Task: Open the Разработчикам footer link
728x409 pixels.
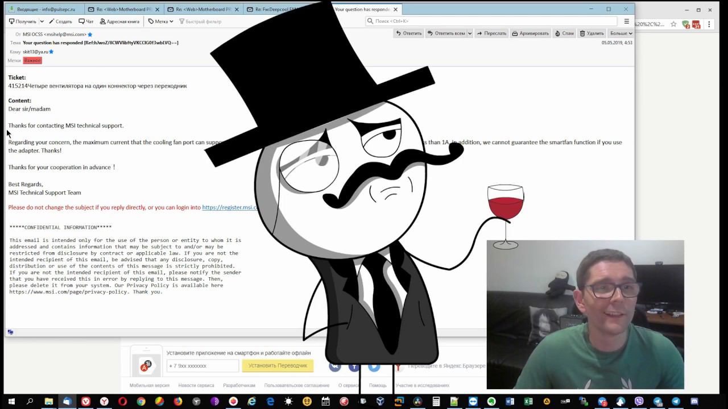Action: [239, 385]
